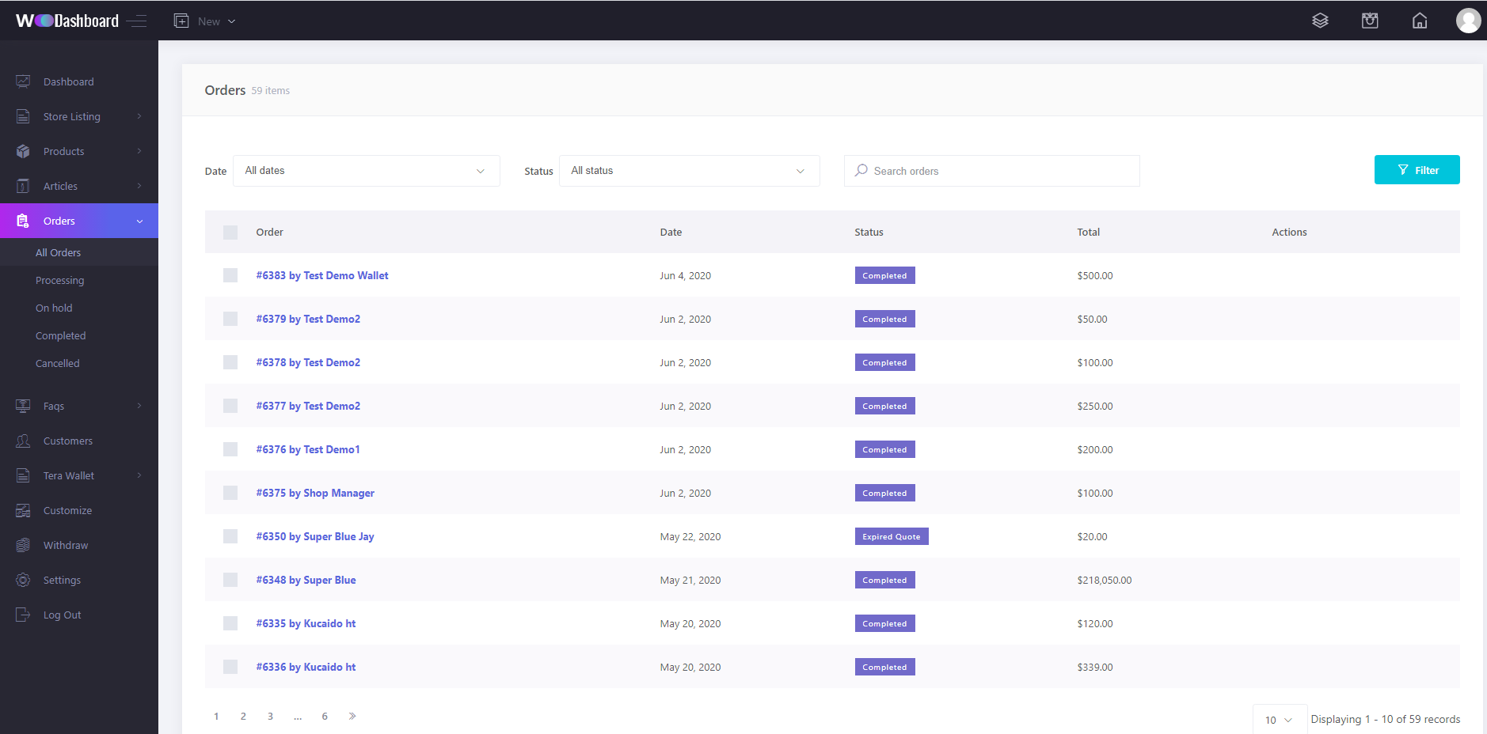Check the select-all orders checkbox in header

click(x=230, y=233)
